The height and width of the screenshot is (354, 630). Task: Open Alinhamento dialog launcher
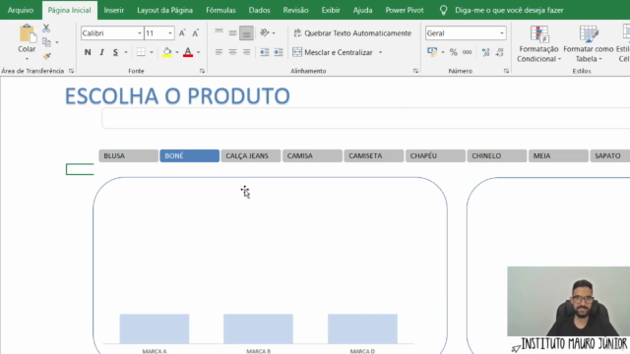point(415,71)
